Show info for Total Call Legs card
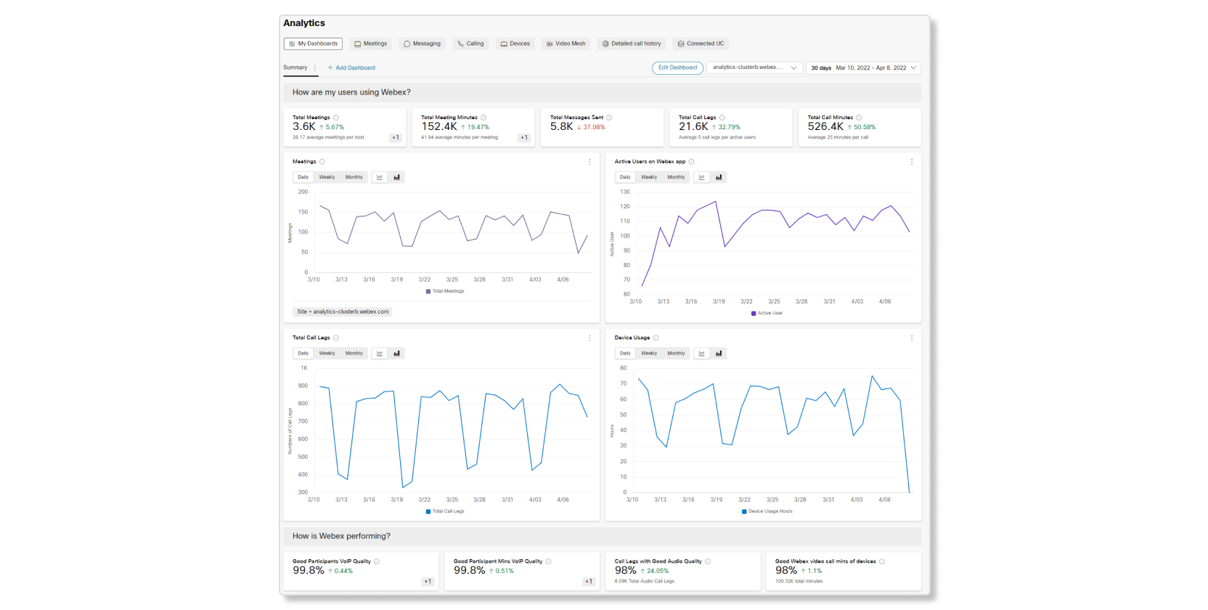Viewport: 1208px width, 610px height. tap(722, 118)
